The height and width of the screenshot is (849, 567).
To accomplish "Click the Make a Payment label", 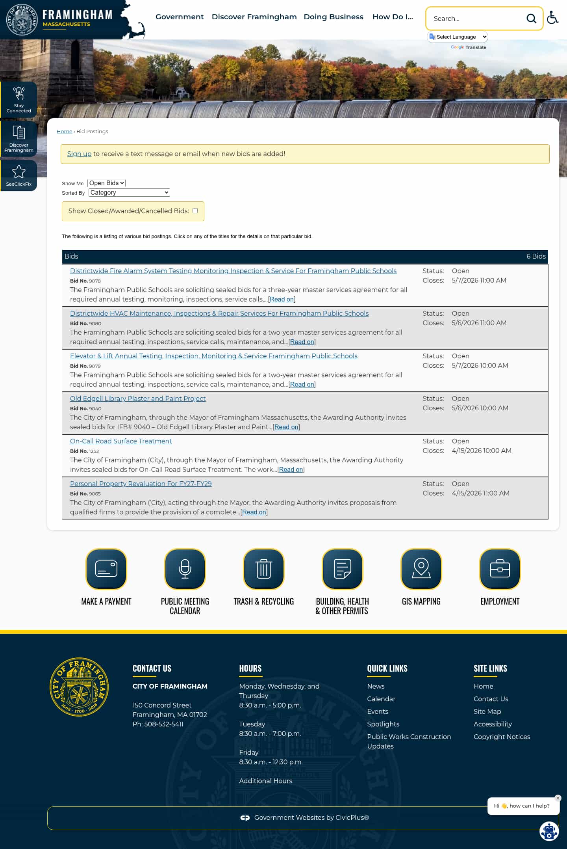I will [106, 601].
